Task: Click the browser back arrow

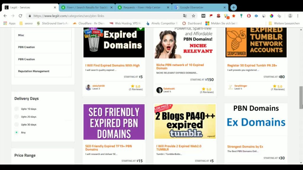Action: (5, 16)
